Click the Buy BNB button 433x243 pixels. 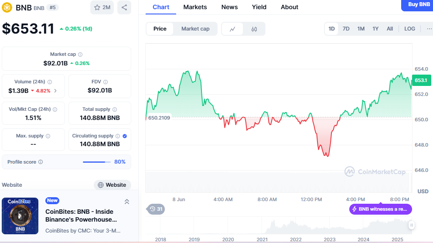pyautogui.click(x=418, y=5)
